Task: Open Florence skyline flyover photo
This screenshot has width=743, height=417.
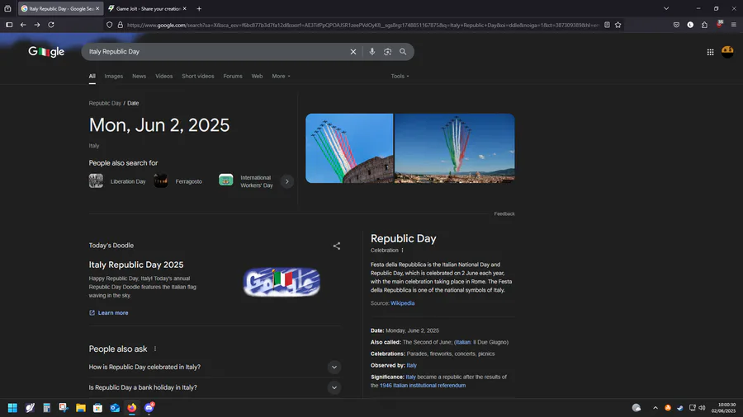Action: 454,148
